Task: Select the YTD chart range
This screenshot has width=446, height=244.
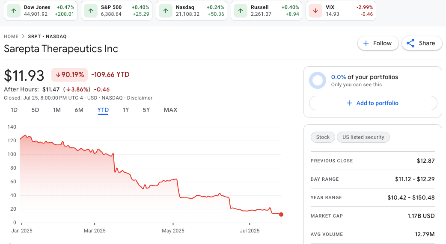Action: point(103,110)
